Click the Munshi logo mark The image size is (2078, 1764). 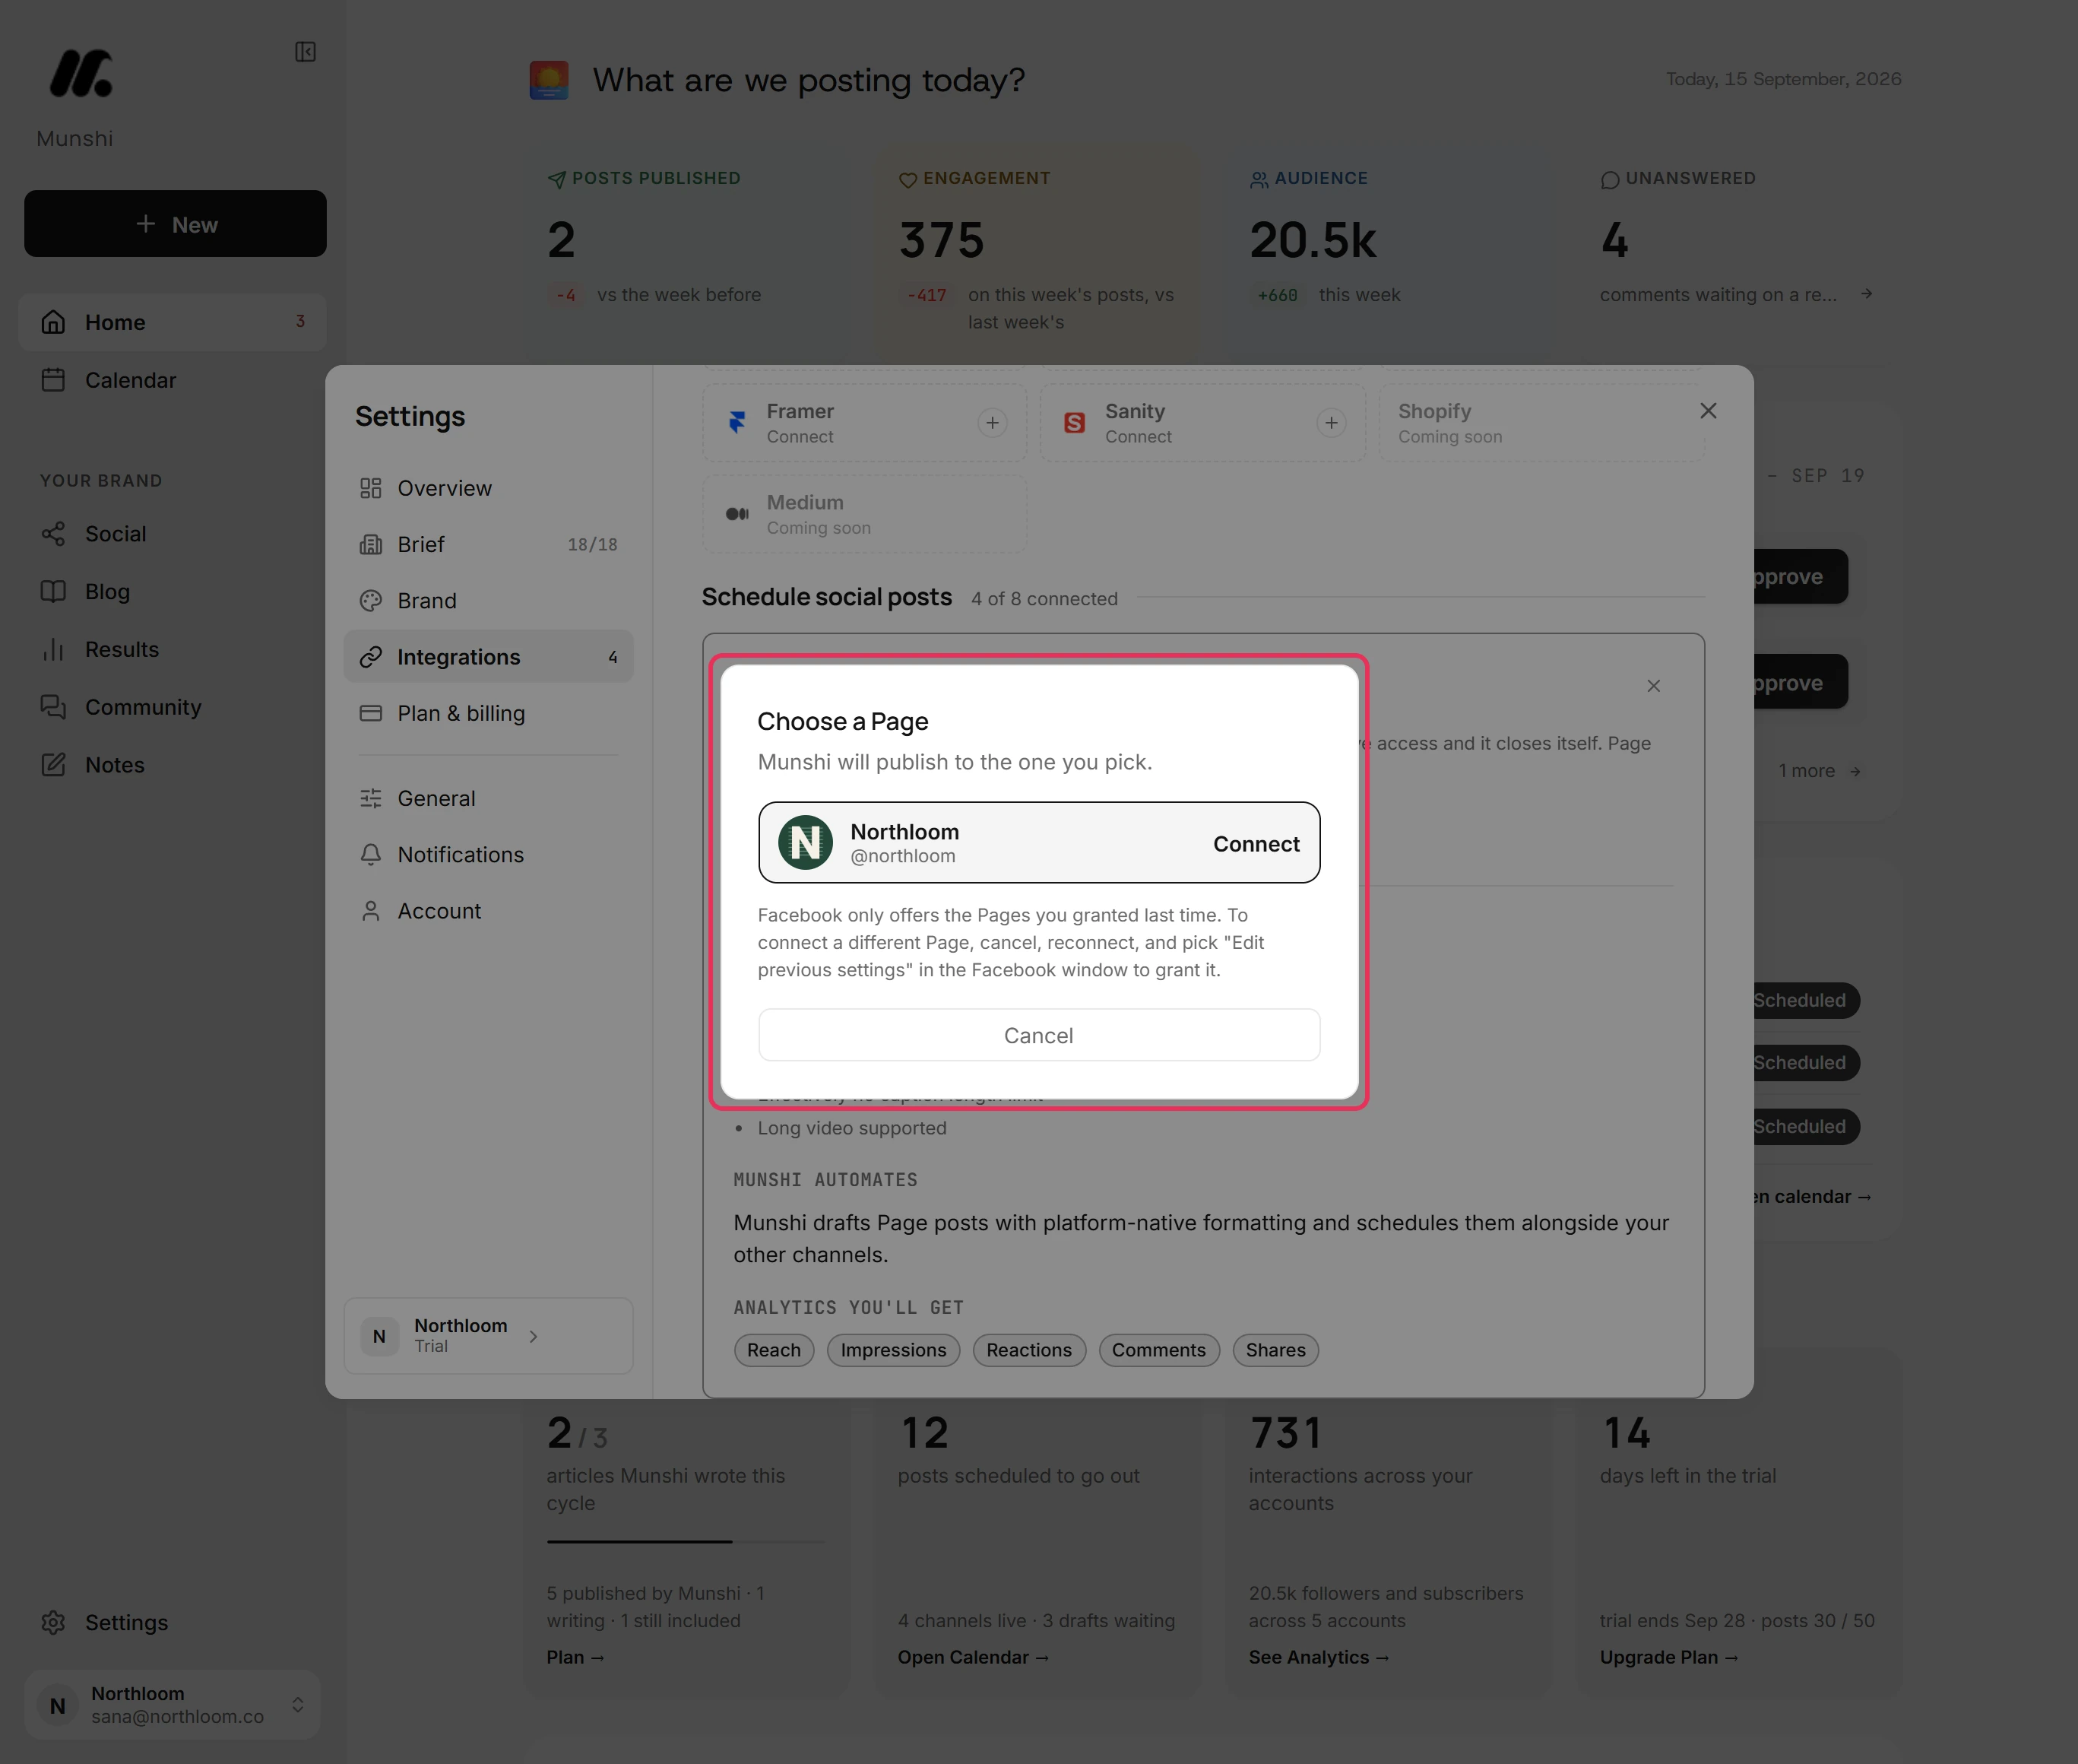tap(81, 74)
